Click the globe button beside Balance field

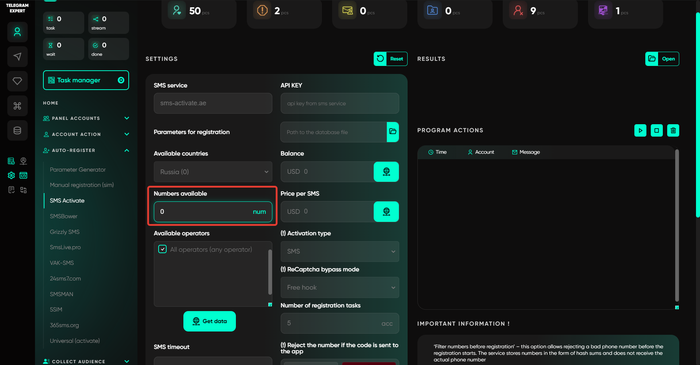(386, 172)
